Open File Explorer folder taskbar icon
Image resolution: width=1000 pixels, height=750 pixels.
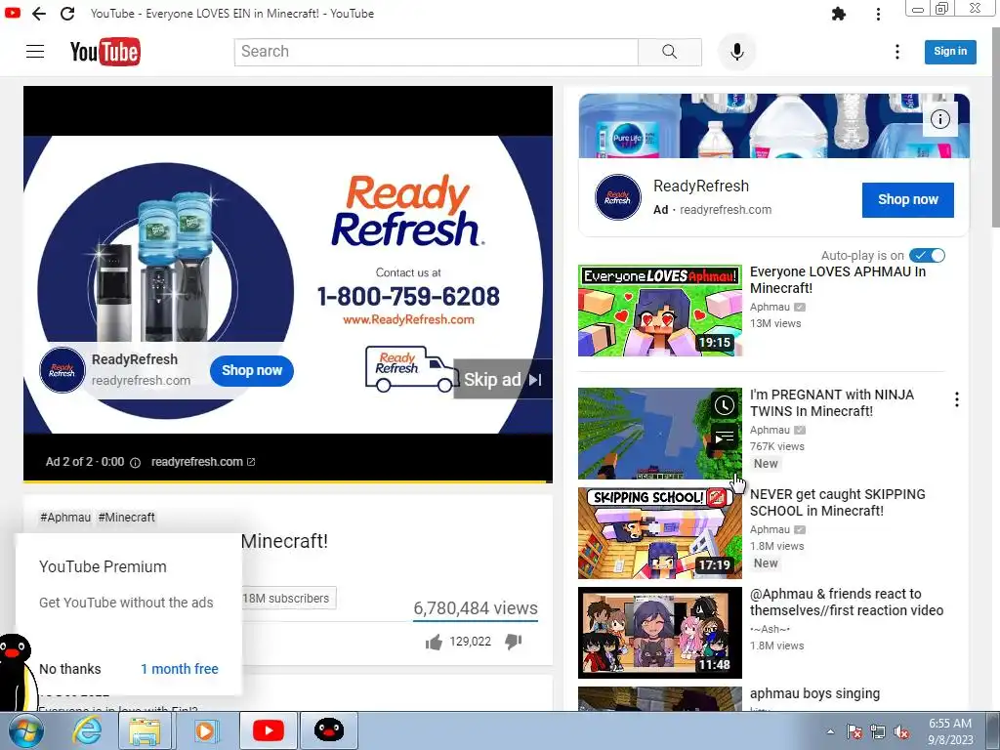click(x=145, y=731)
